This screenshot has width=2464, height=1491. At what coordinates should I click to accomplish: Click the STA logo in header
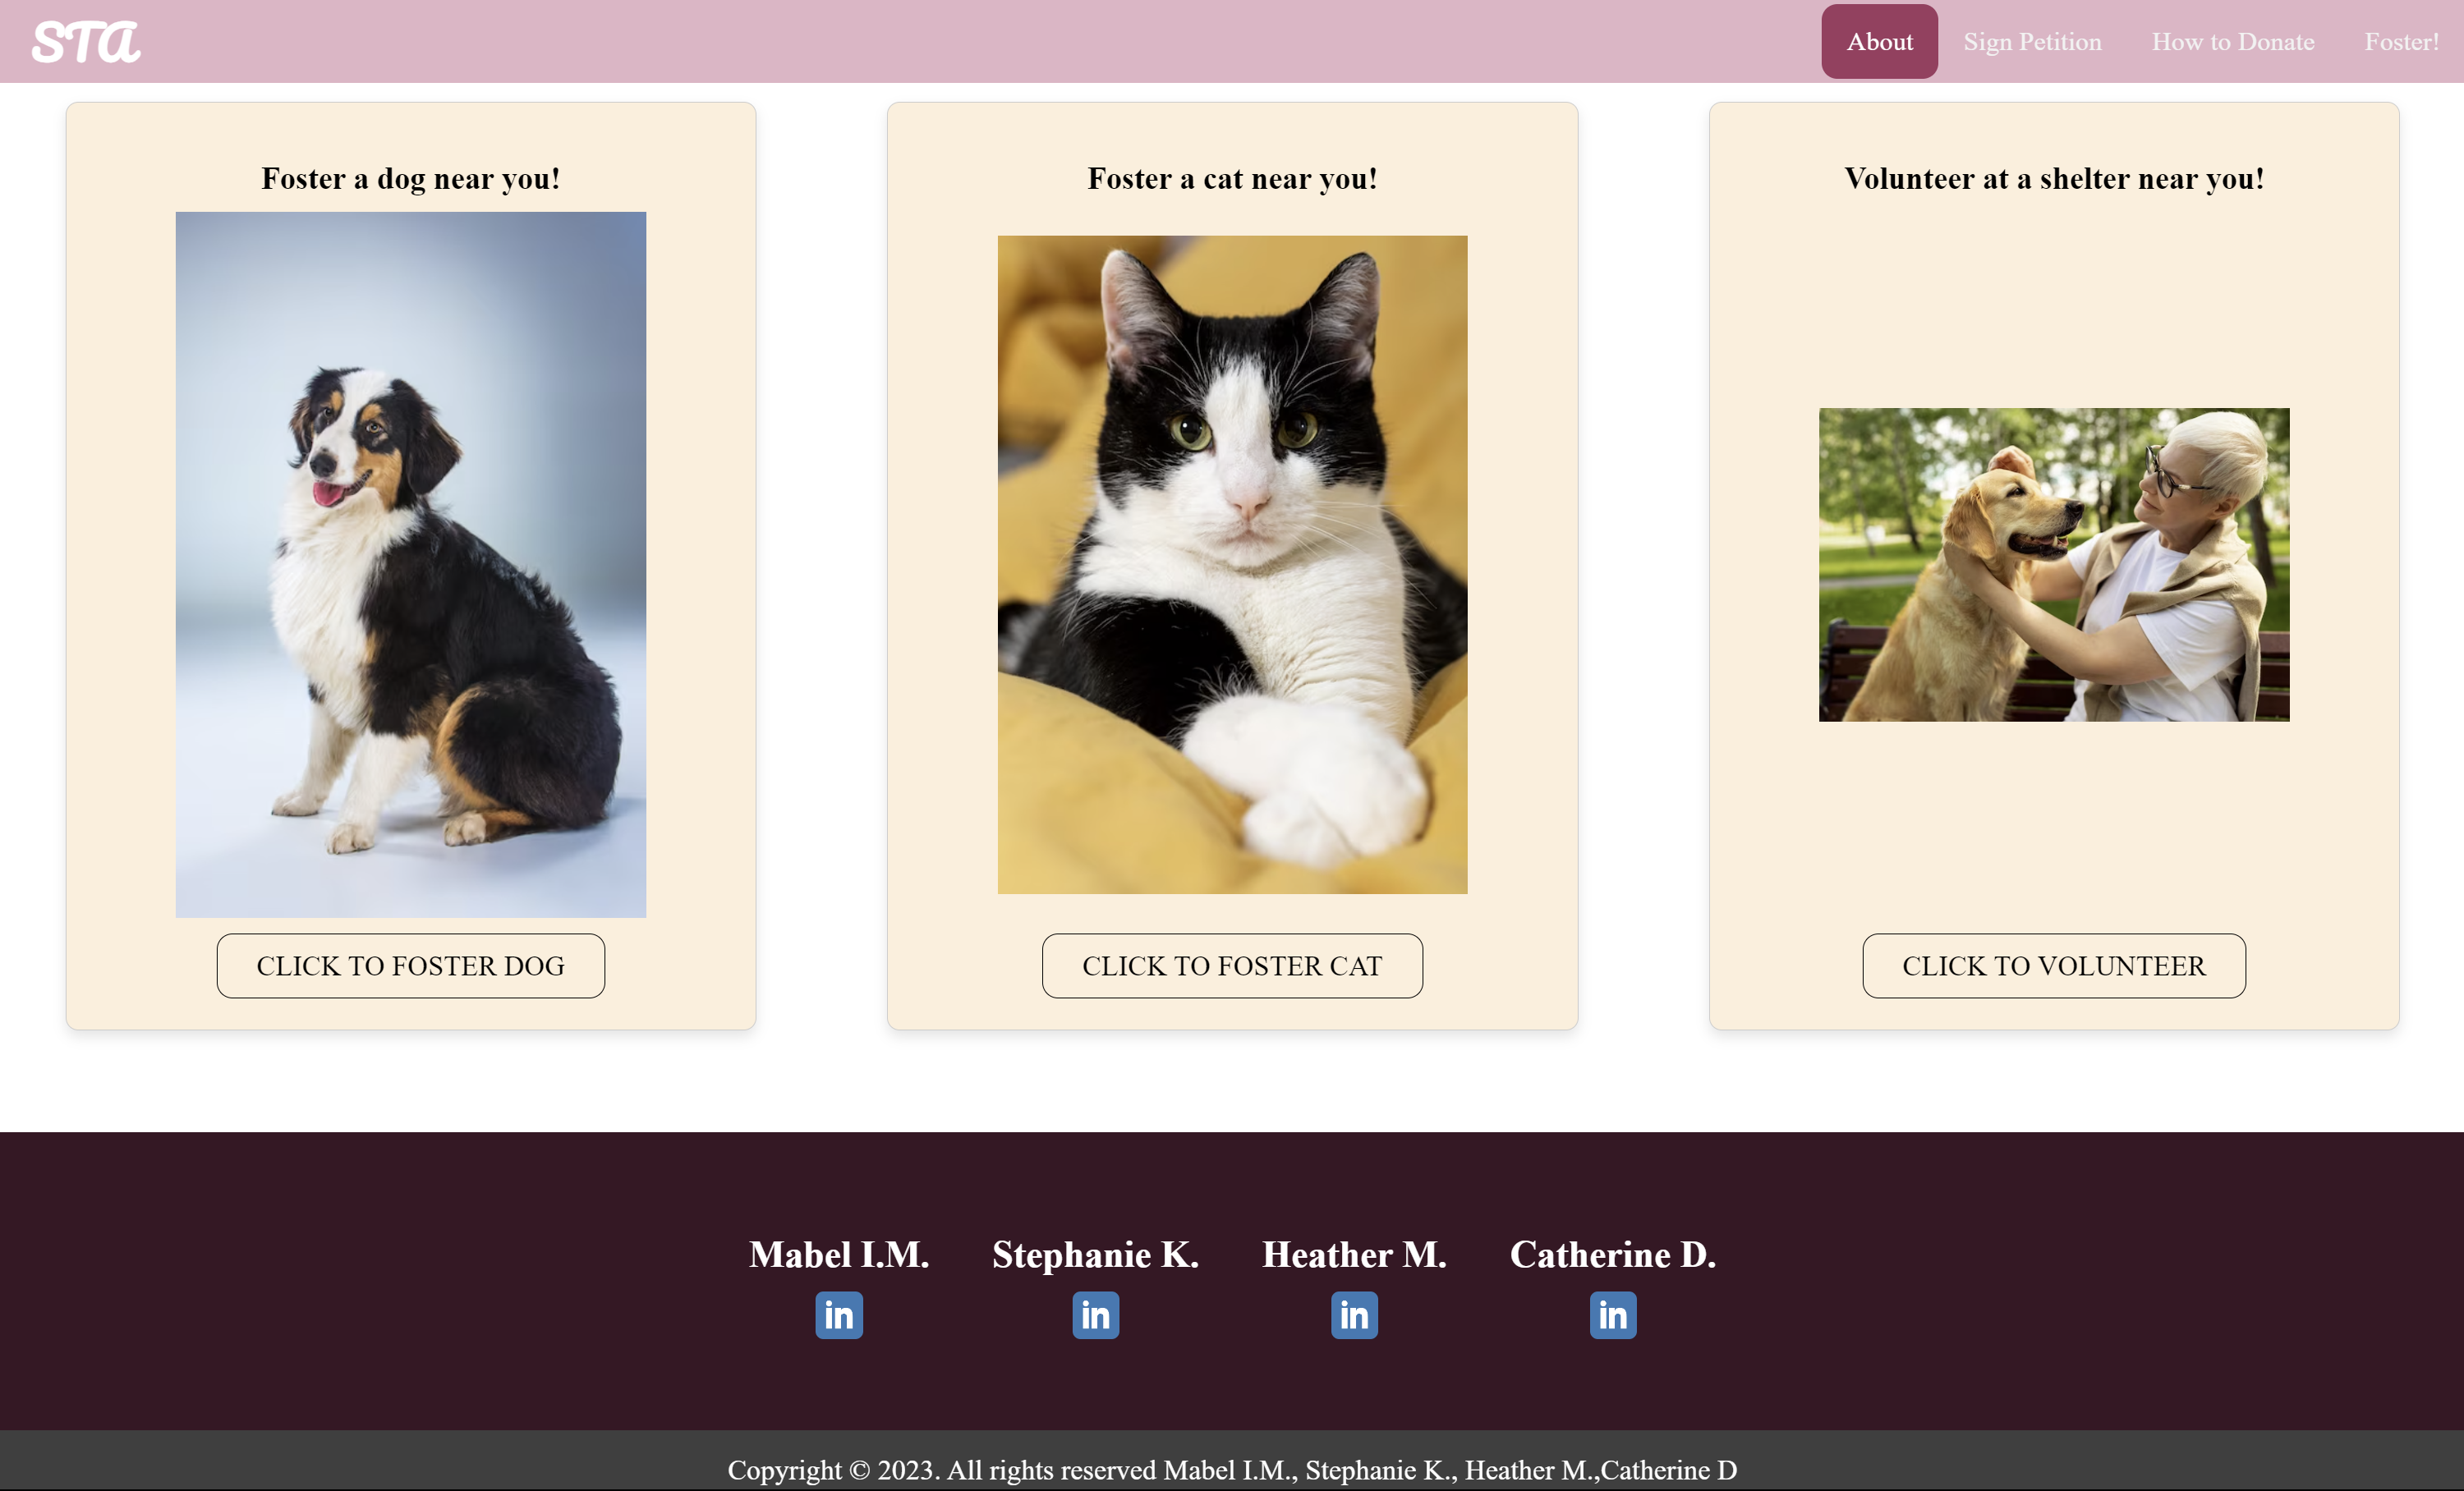(x=86, y=42)
